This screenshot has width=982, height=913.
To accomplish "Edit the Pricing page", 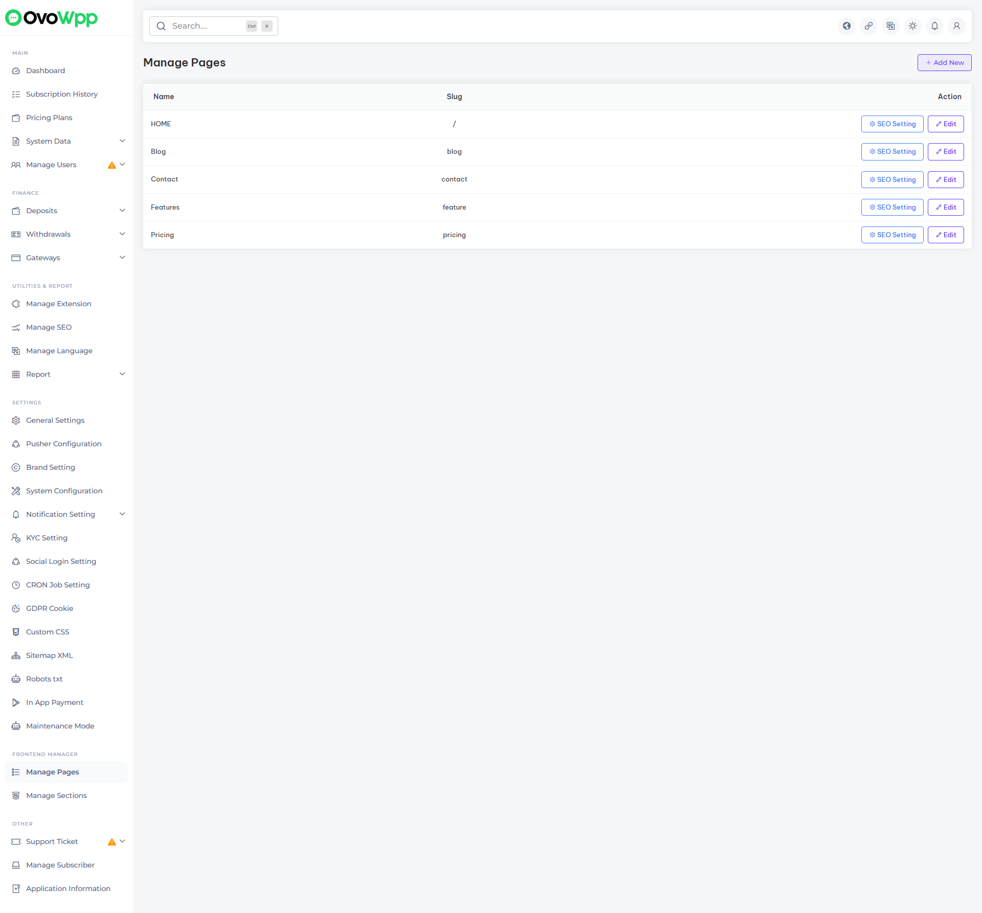I will click(x=946, y=235).
